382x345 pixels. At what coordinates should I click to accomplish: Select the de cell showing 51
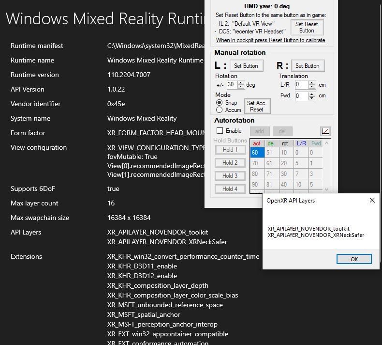(x=272, y=153)
